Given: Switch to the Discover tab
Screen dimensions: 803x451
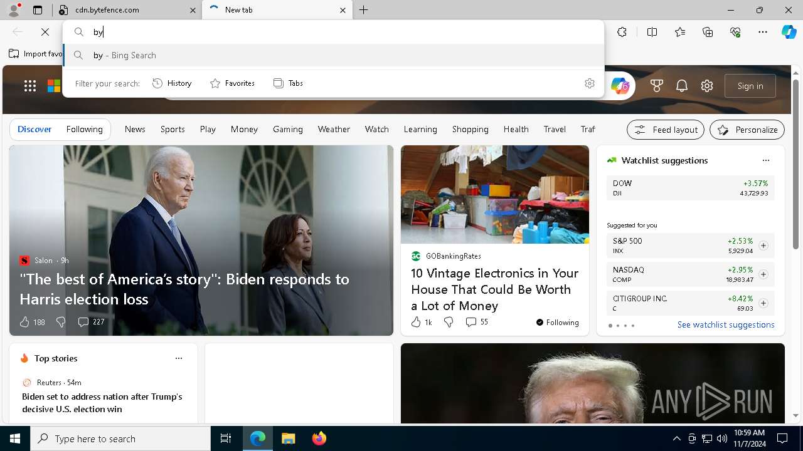Looking at the screenshot, I should click(35, 129).
